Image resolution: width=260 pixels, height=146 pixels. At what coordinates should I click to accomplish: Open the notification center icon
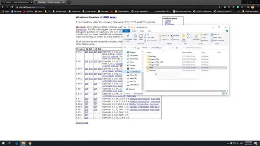[x=256, y=143]
